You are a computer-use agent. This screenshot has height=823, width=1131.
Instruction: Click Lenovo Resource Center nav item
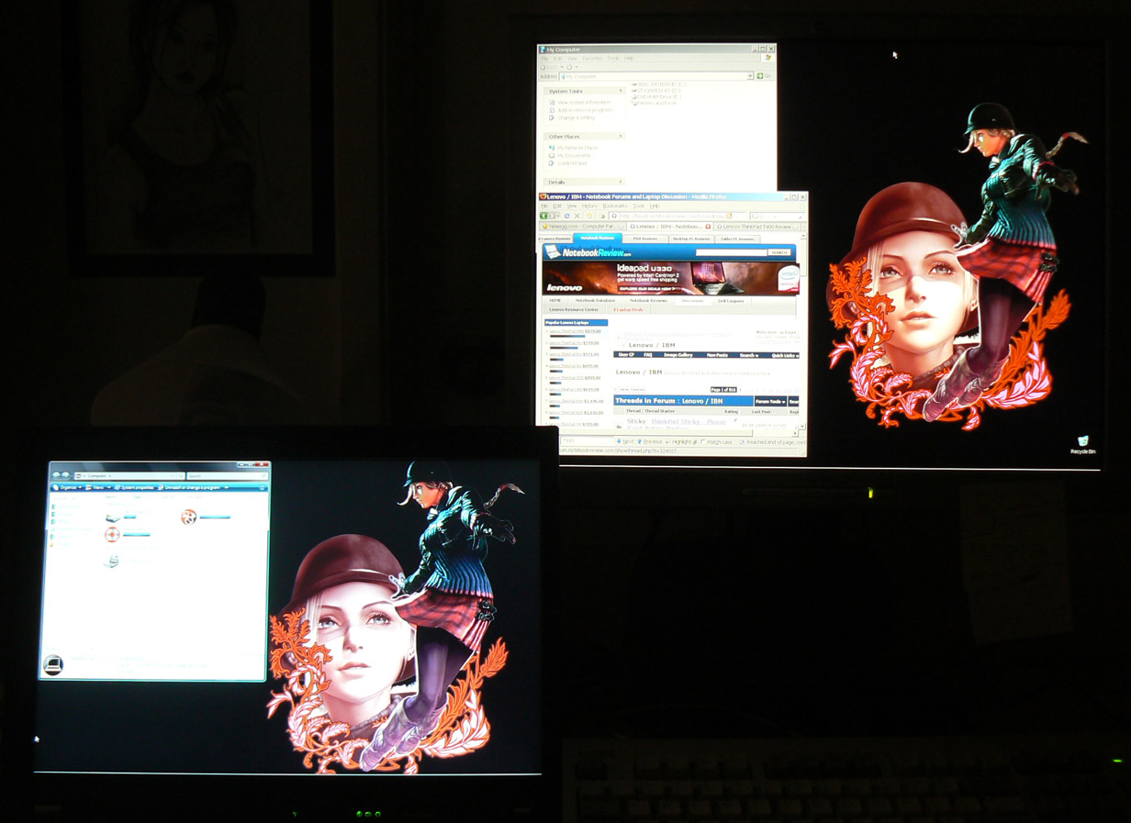574,310
